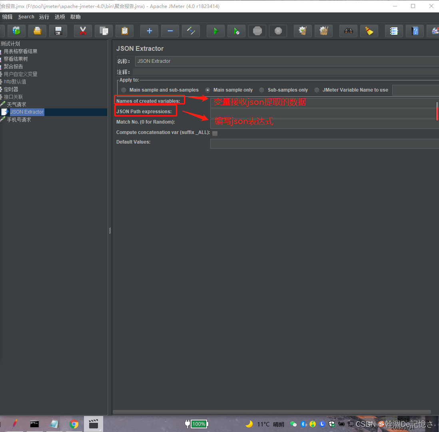This screenshot has width=439, height=432.
Task: Click the Default Values input field
Action: tap(325, 144)
